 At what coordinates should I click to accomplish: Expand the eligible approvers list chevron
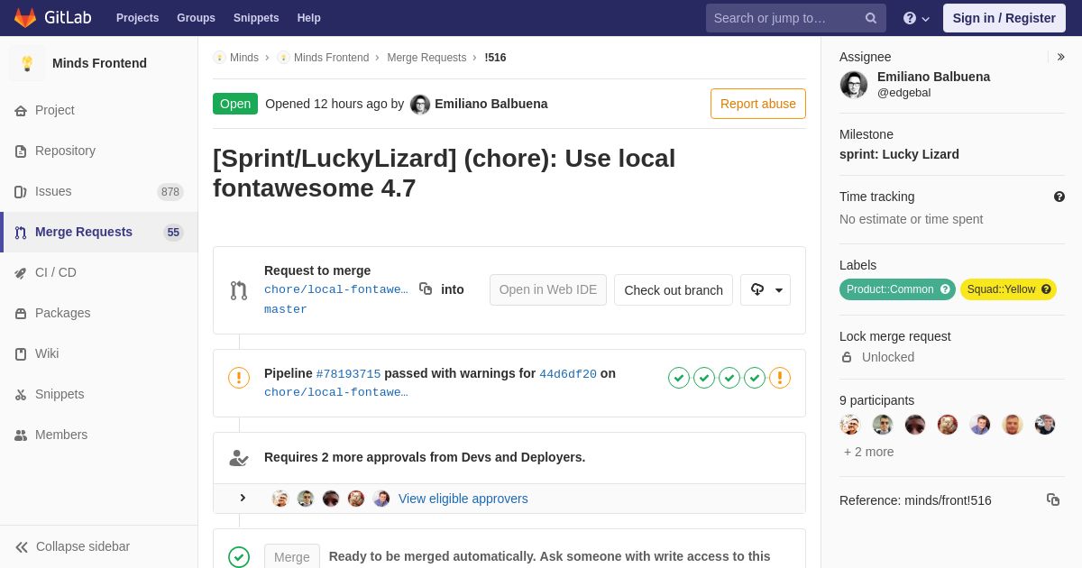click(243, 499)
